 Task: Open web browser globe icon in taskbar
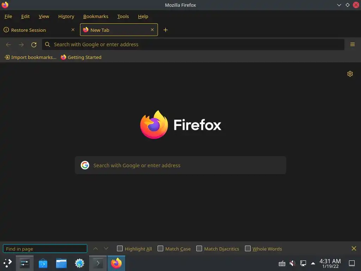click(x=80, y=263)
